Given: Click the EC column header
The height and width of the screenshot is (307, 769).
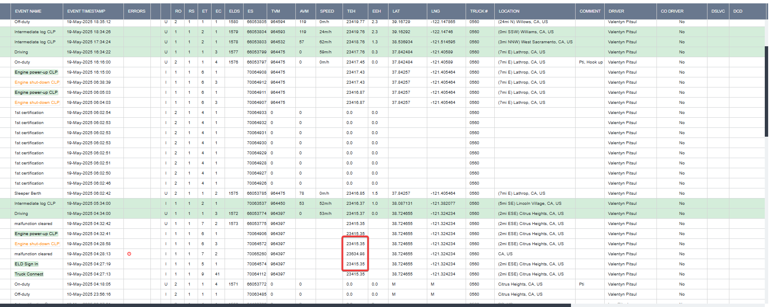Looking at the screenshot, I should [218, 11].
